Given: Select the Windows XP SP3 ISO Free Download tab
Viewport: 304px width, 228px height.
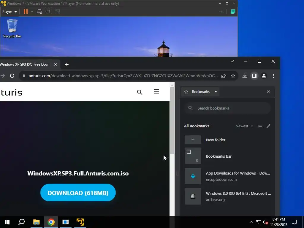Looking at the screenshot, I should (x=25, y=64).
